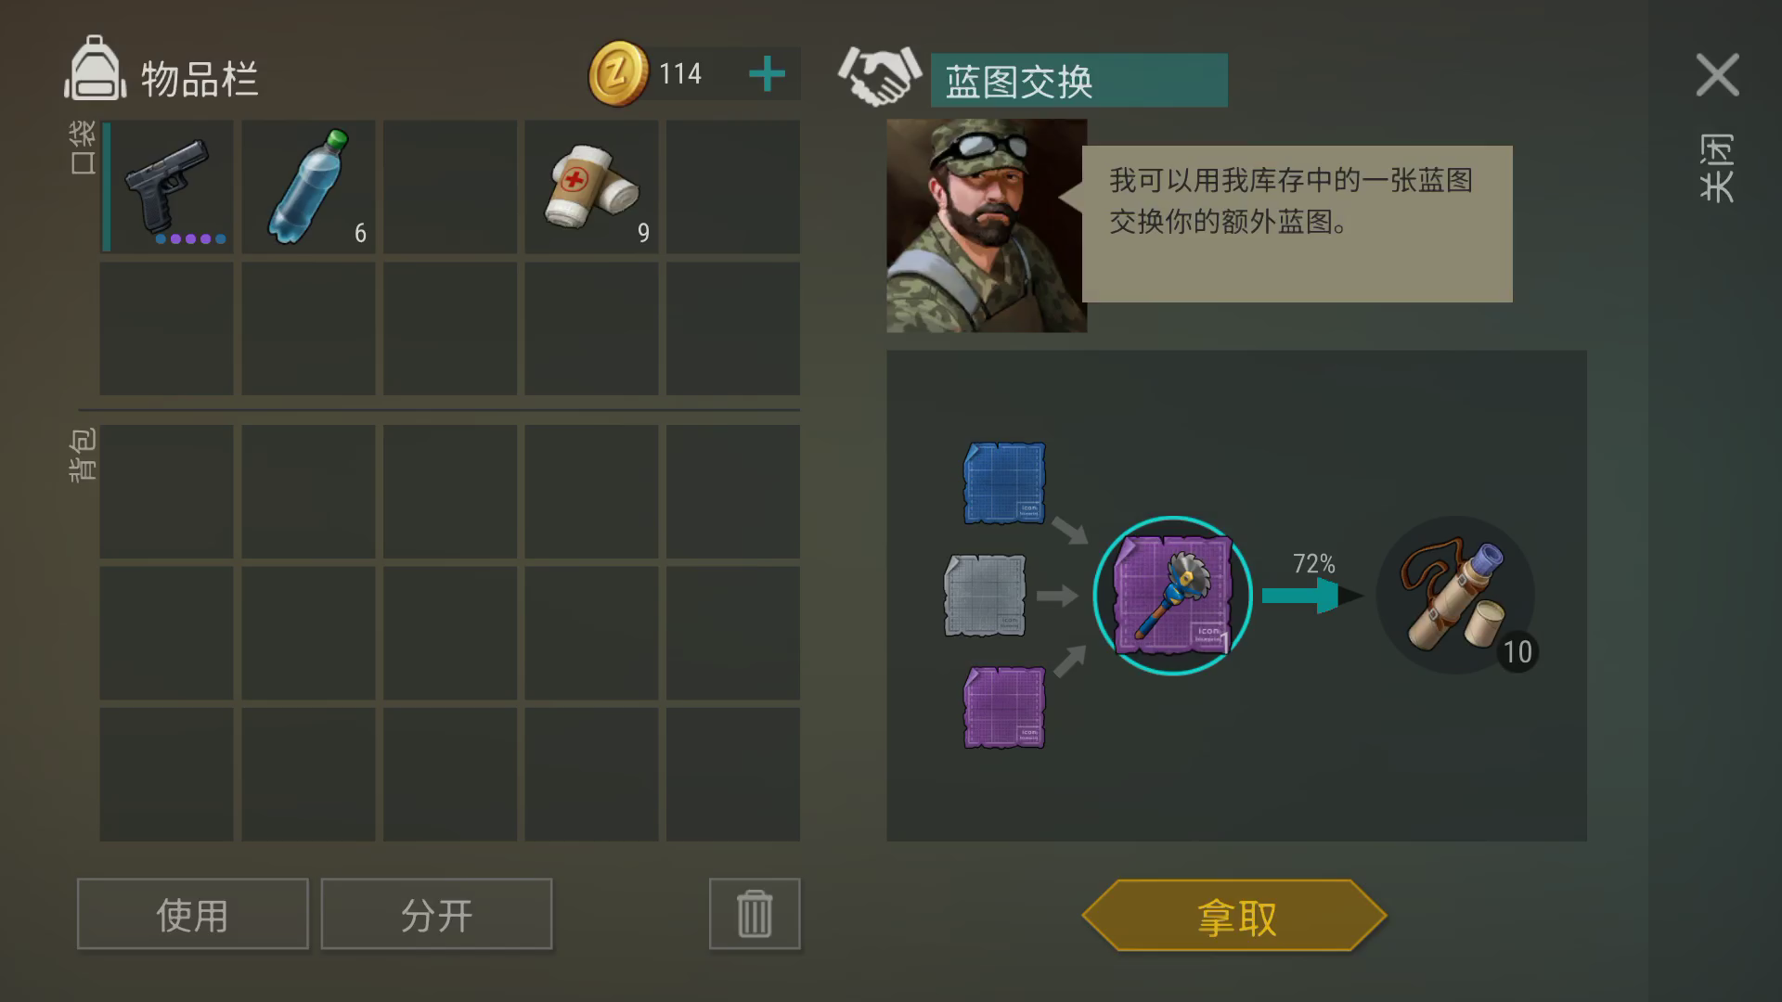Click the 拿取 take button

coord(1235,916)
